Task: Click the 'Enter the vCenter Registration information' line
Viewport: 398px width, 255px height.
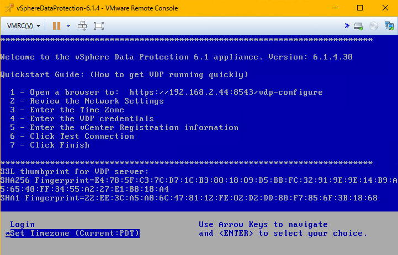Action: 124,127
